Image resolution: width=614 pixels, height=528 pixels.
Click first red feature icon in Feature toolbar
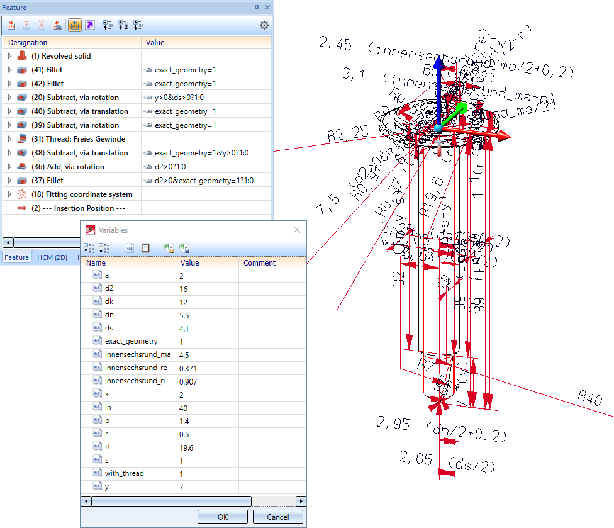11,25
